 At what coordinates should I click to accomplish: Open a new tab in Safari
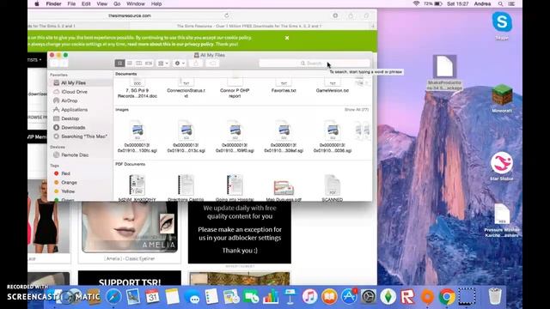[x=372, y=26]
